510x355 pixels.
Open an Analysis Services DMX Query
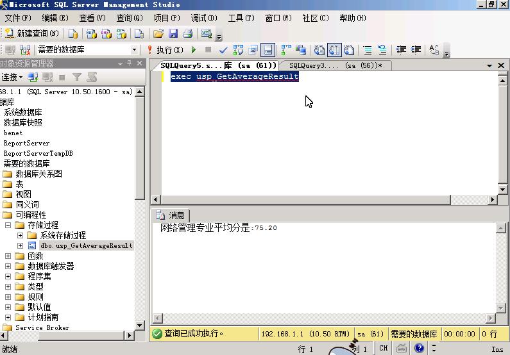coord(106,33)
